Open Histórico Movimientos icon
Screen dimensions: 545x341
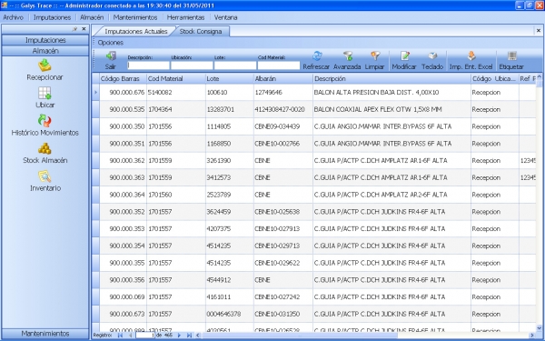45,121
